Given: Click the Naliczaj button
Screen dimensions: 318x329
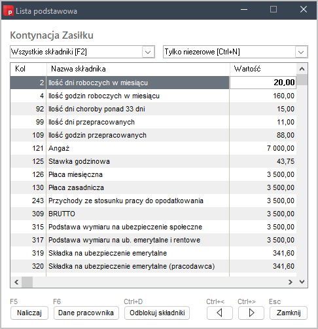Looking at the screenshot, I should (29, 313).
